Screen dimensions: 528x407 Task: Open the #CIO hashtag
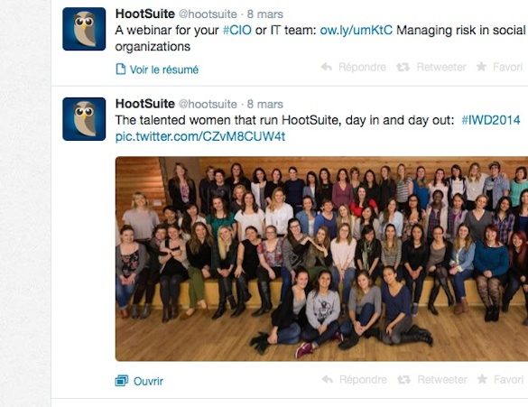click(237, 31)
